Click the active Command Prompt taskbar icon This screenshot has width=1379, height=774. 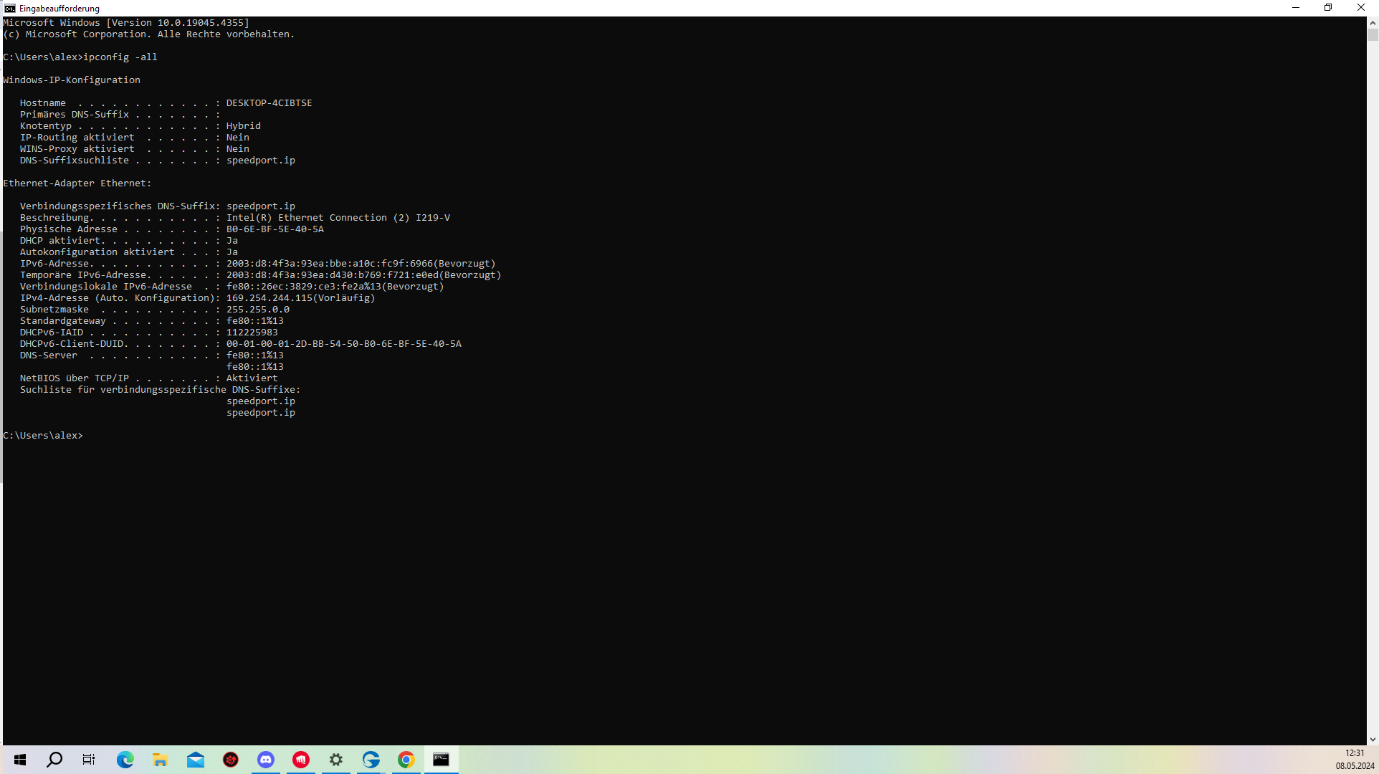442,760
